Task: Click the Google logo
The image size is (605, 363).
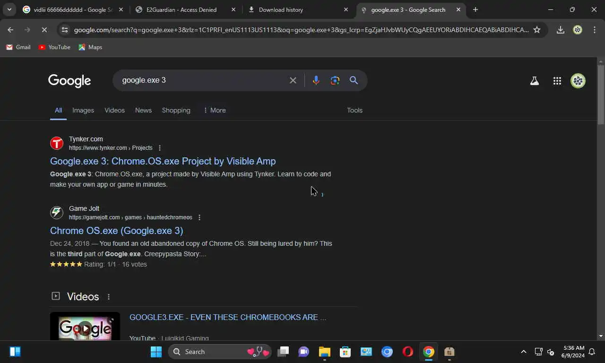Action: (x=69, y=81)
